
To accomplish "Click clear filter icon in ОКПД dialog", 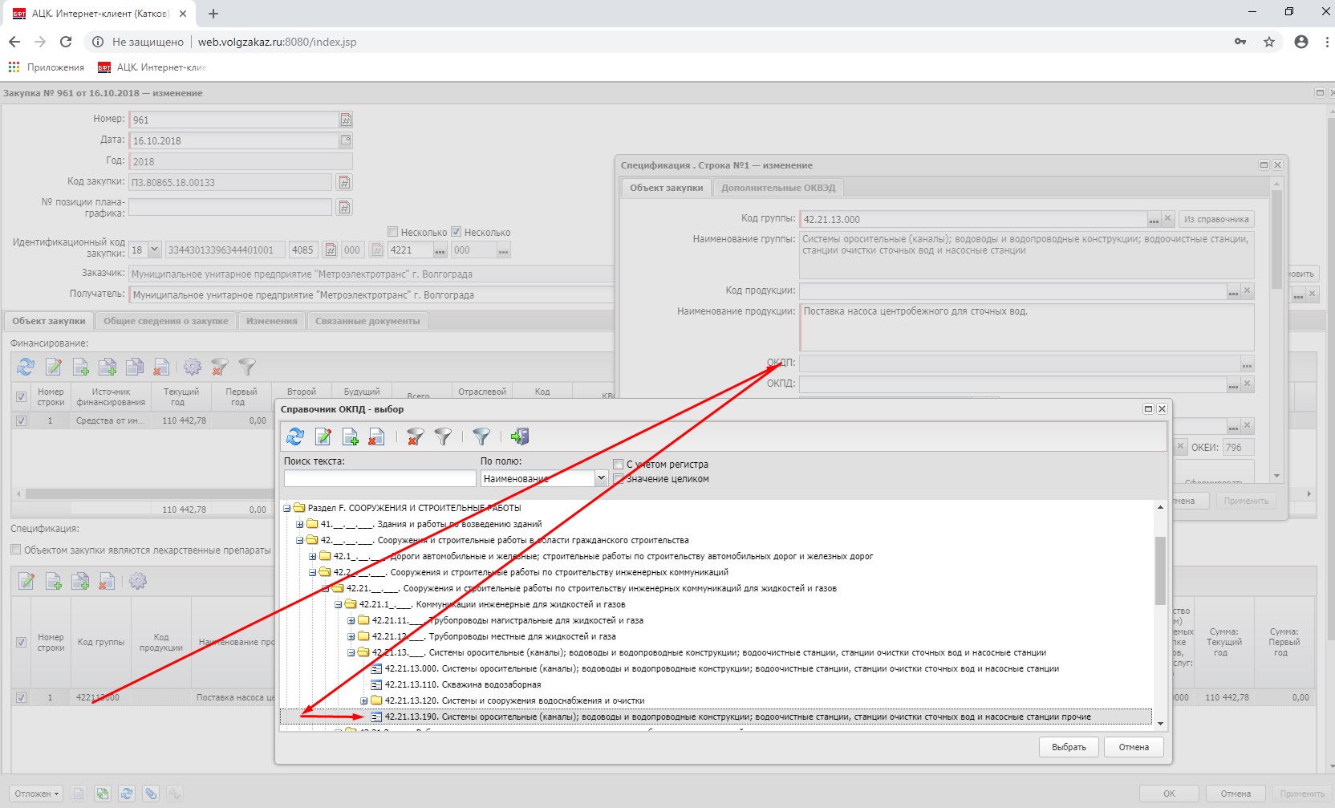I will pyautogui.click(x=415, y=436).
